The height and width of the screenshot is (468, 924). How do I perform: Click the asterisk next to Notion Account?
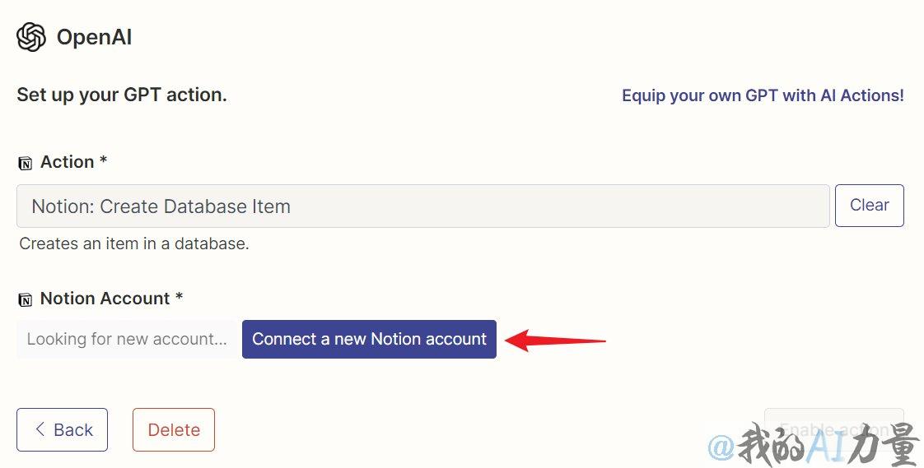click(180, 297)
